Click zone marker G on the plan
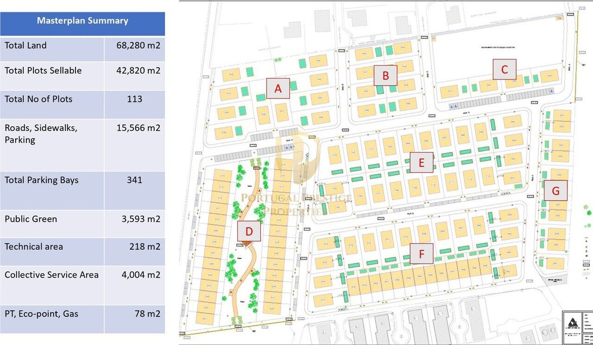This screenshot has height=345, width=593. point(556,191)
